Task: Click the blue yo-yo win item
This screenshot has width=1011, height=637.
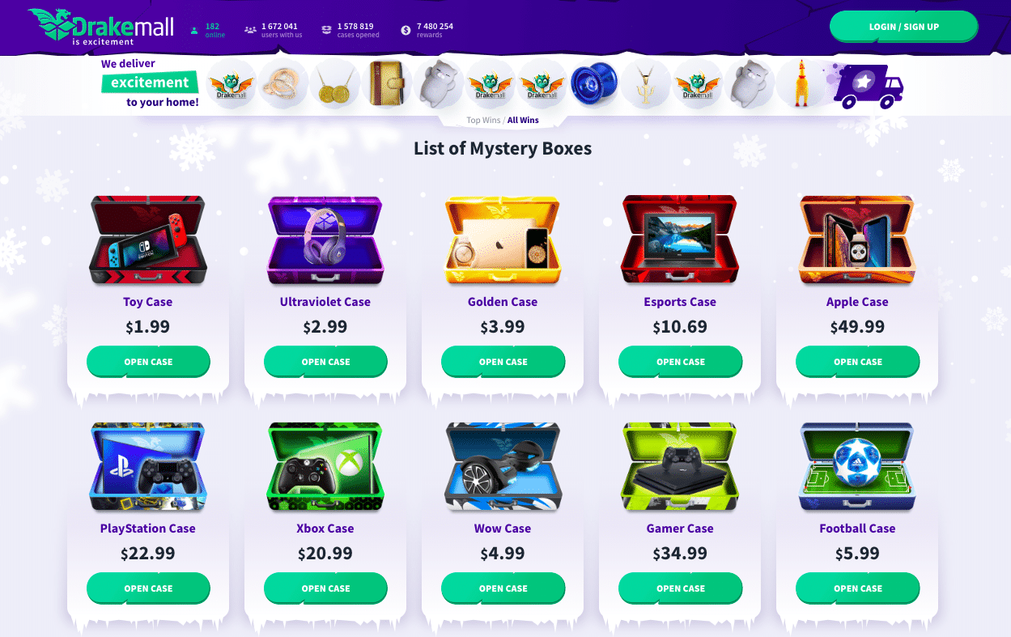Action: [x=593, y=84]
